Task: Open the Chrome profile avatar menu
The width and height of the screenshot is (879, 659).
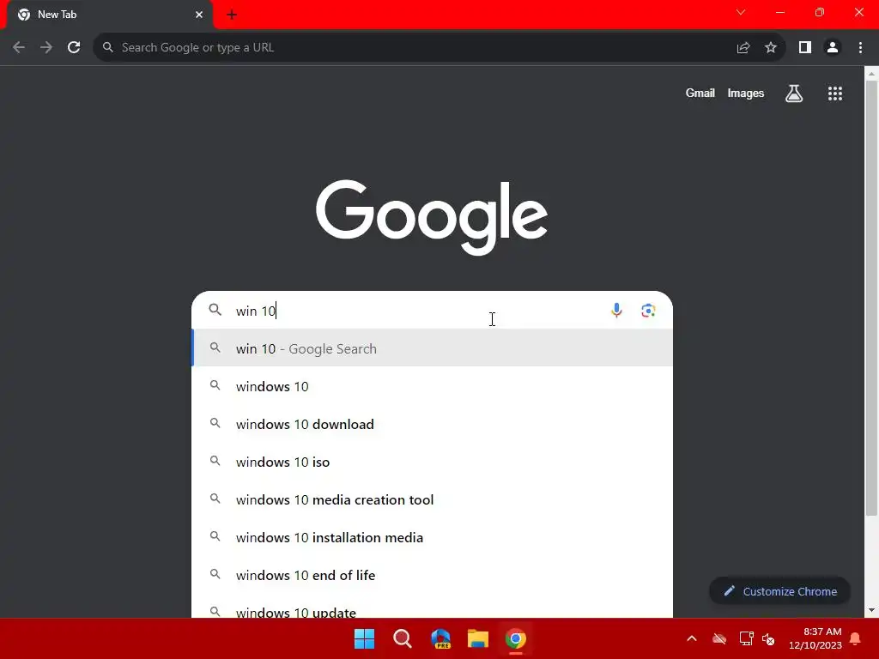Action: coord(833,48)
